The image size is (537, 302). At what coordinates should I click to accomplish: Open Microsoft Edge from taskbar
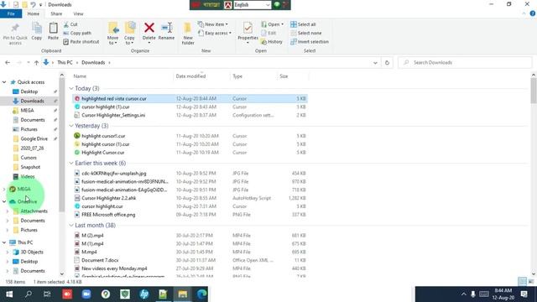coord(202,294)
